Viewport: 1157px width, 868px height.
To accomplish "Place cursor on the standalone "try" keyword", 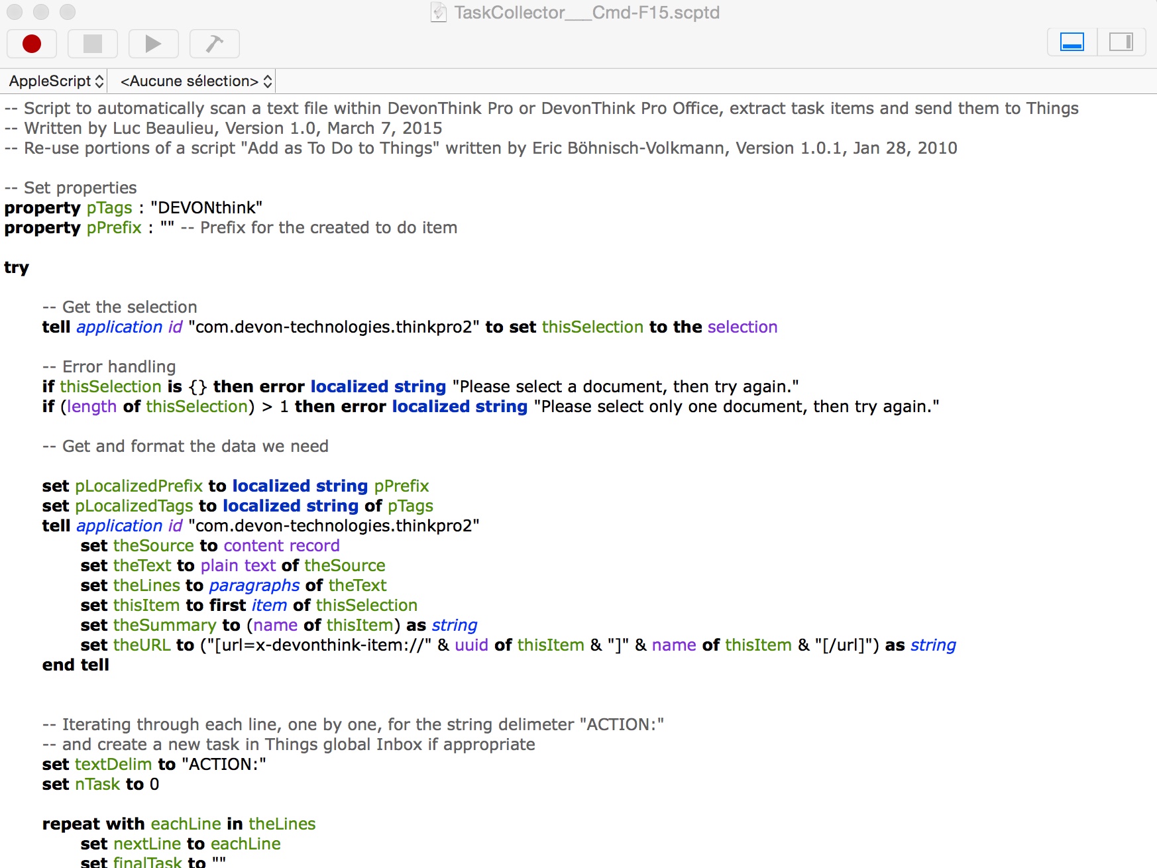I will pos(17,268).
